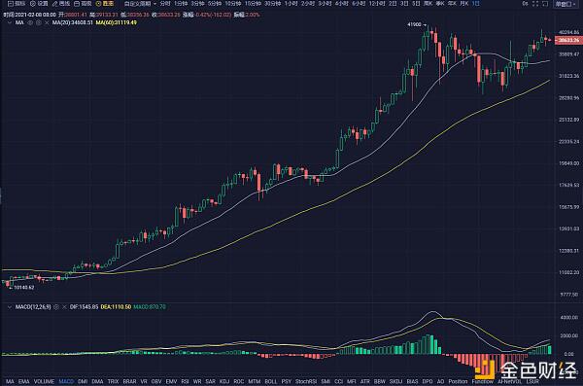Enable the DMA indicator
Screen dimensions: 583x386
pos(97,381)
